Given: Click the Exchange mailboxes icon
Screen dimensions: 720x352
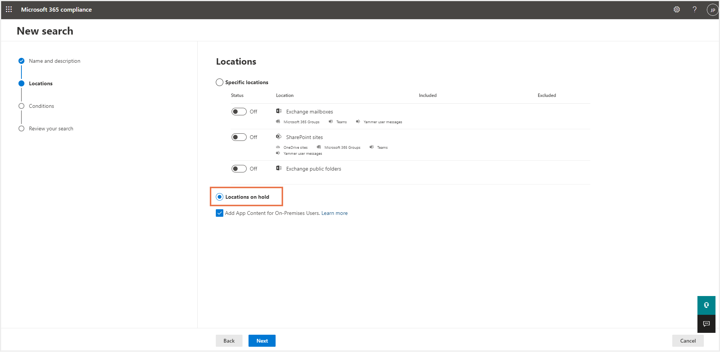Looking at the screenshot, I should (279, 110).
